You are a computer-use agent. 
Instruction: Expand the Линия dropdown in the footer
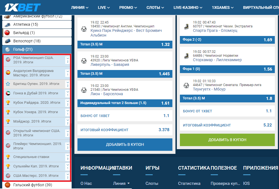(121, 183)
